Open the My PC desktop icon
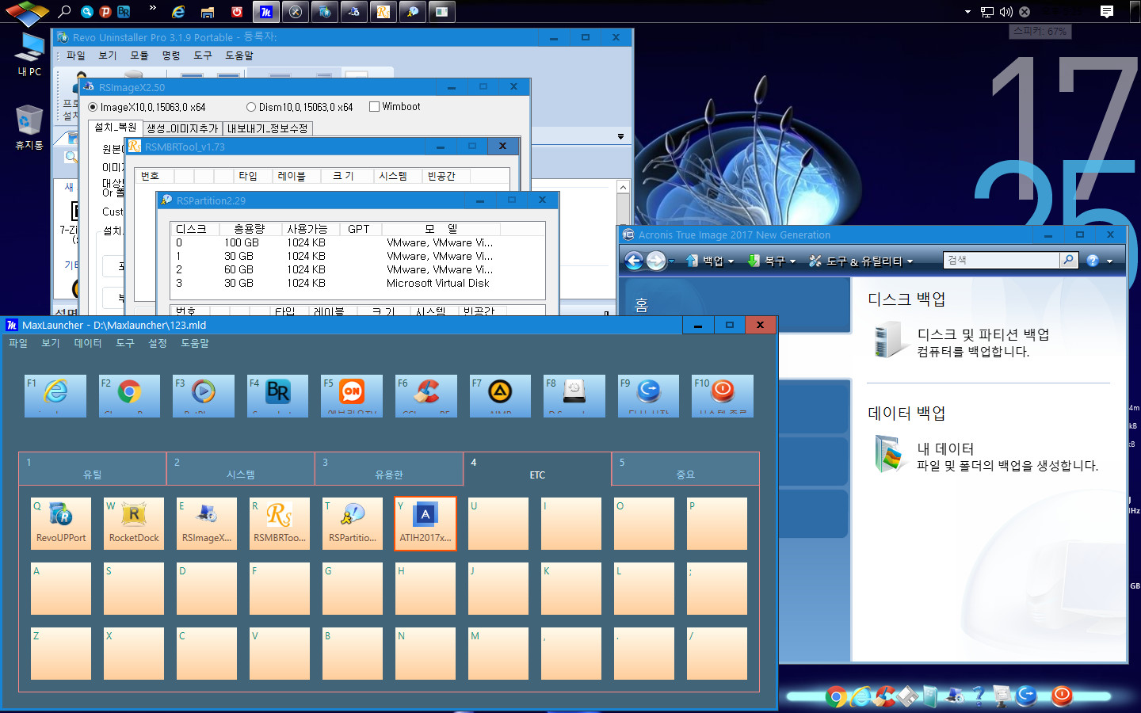The image size is (1141, 713). pos(29,54)
